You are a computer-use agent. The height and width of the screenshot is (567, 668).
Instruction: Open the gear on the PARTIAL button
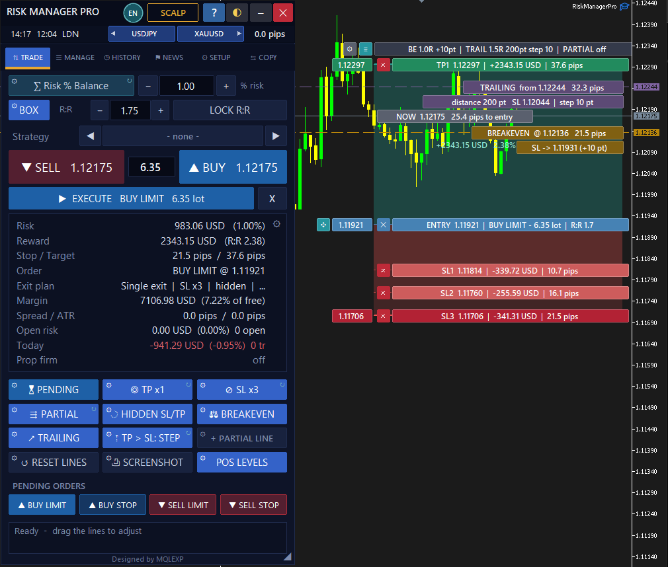14,410
